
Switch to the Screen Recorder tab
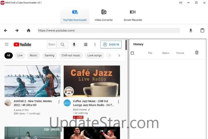click(x=133, y=16)
